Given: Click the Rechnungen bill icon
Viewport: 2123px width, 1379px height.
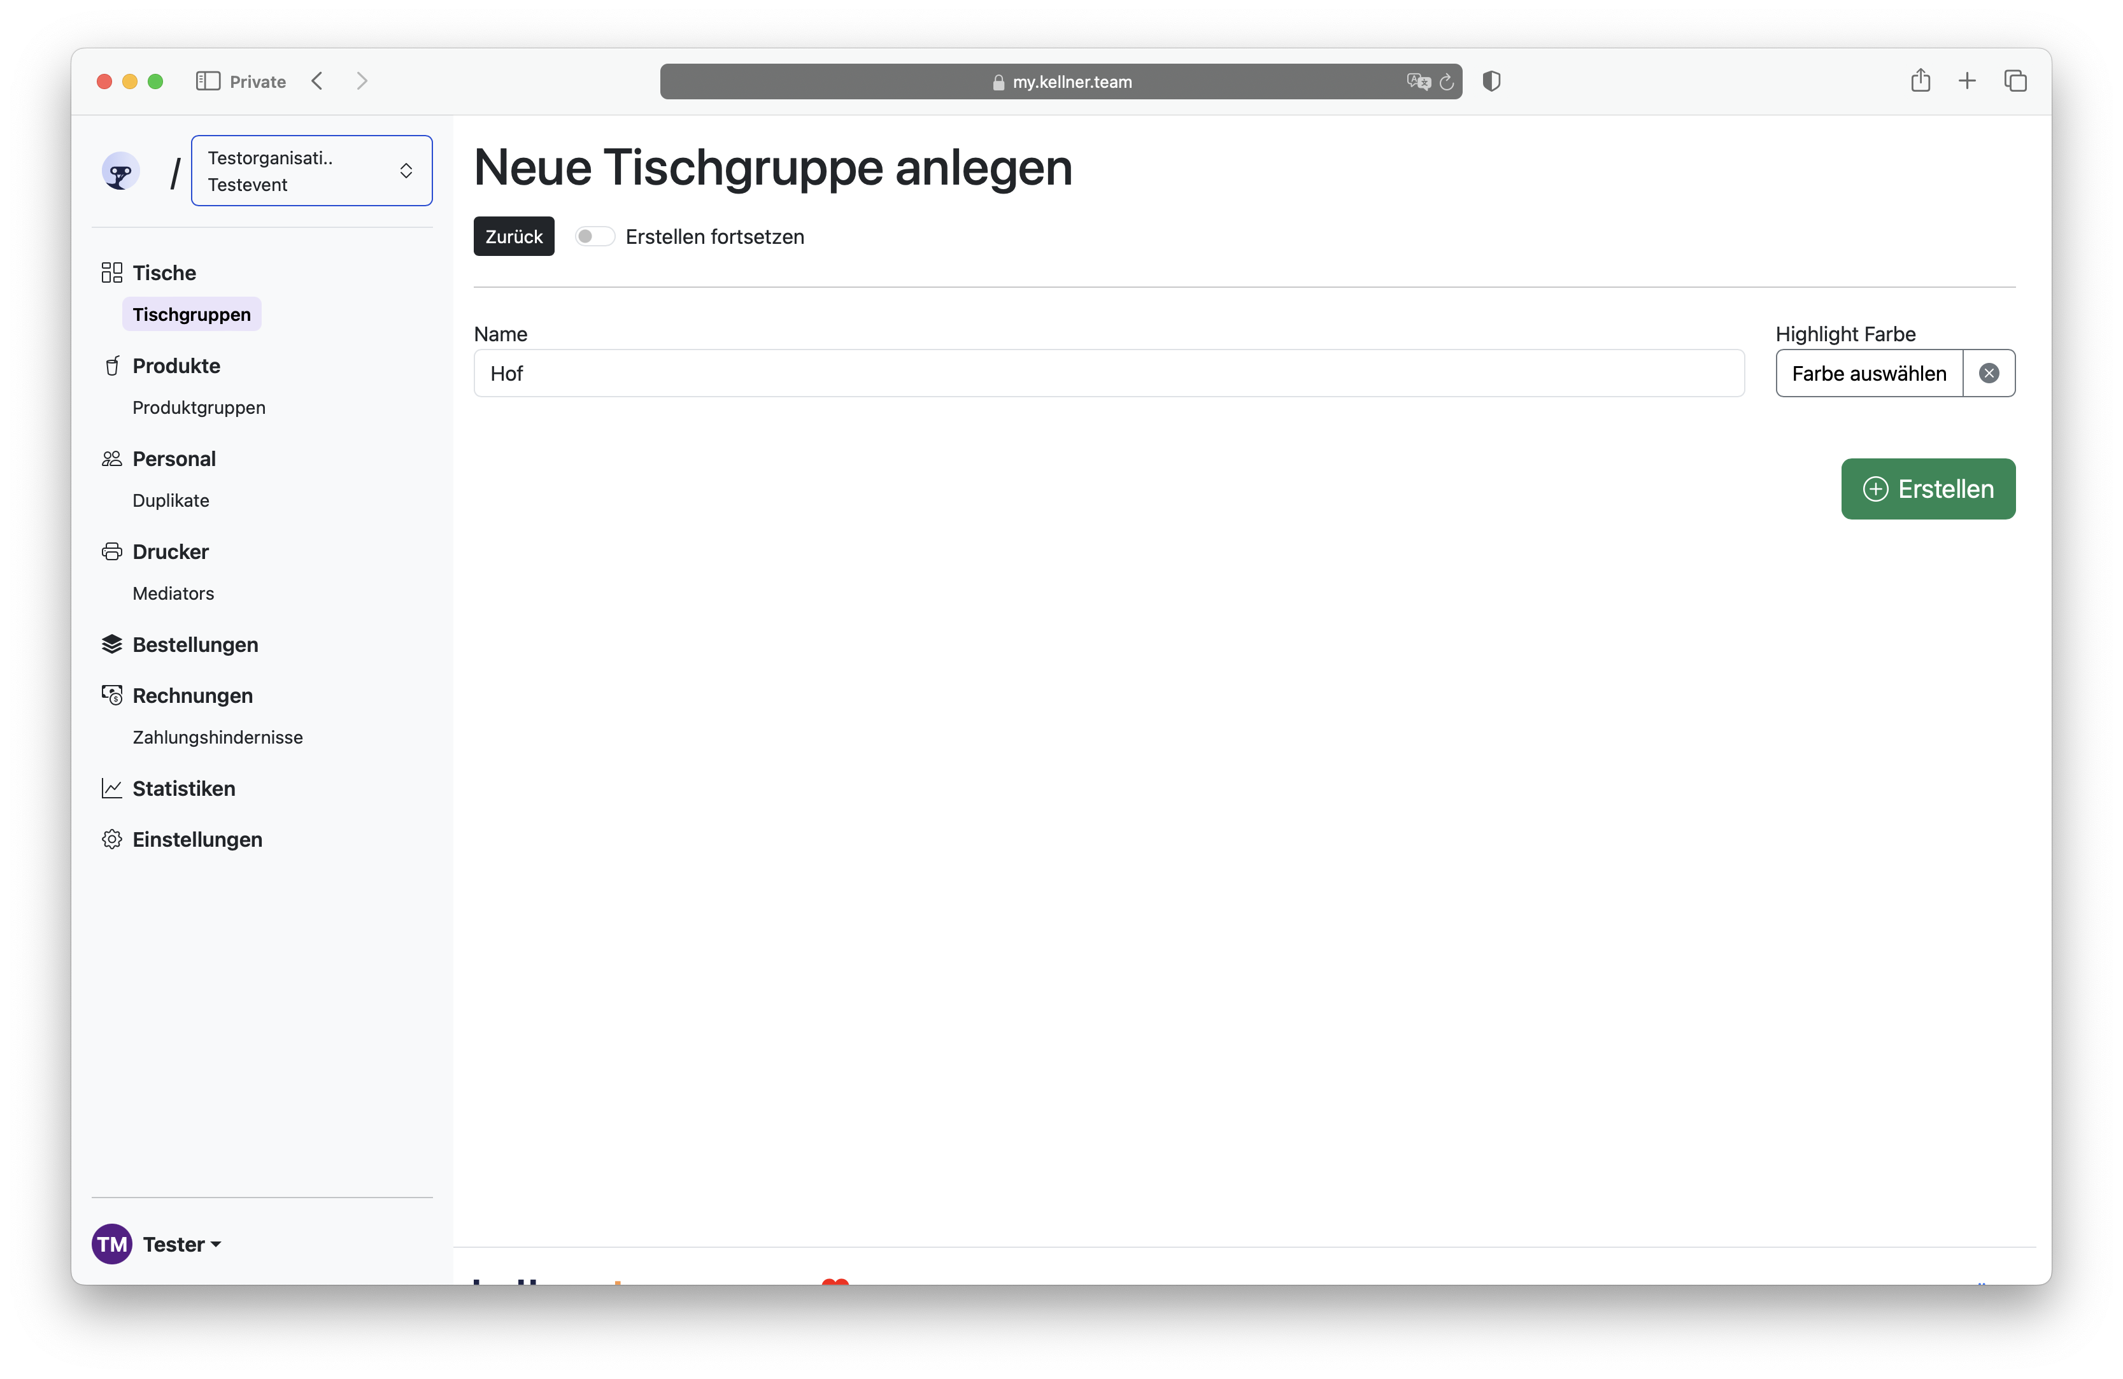Looking at the screenshot, I should tap(111, 695).
